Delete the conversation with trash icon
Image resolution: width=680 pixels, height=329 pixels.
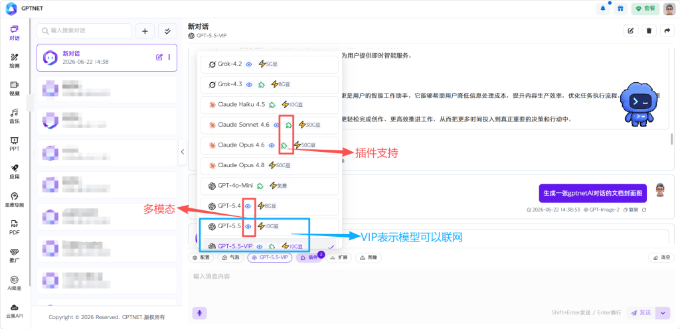click(649, 31)
